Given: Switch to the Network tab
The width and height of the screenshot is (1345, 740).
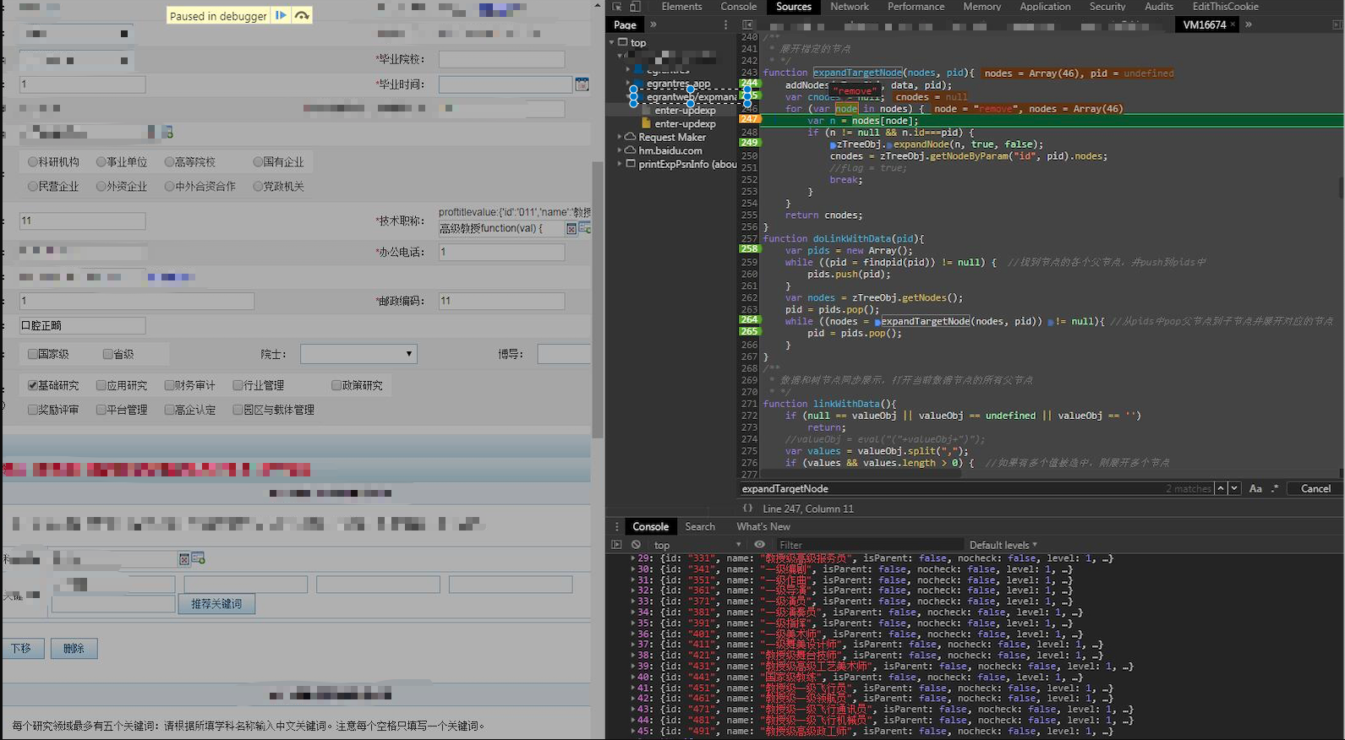Looking at the screenshot, I should tap(849, 7).
